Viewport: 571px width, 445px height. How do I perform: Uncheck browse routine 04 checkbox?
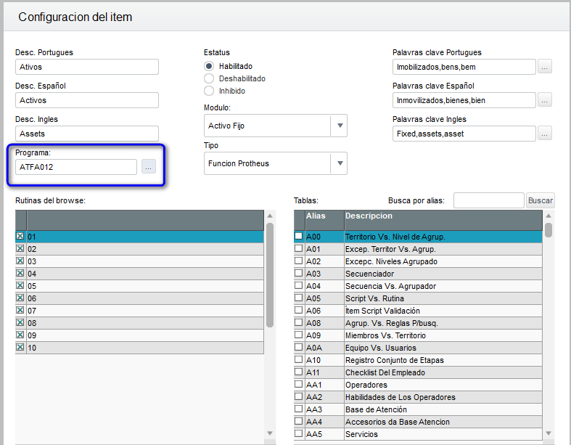pos(20,274)
